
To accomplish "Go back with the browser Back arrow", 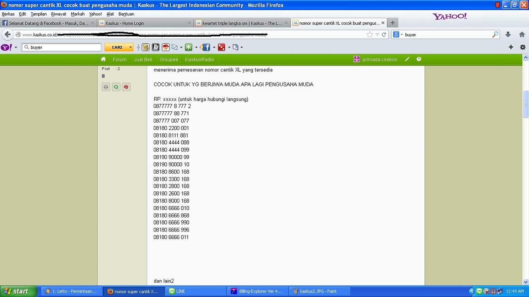I will click(x=7, y=35).
